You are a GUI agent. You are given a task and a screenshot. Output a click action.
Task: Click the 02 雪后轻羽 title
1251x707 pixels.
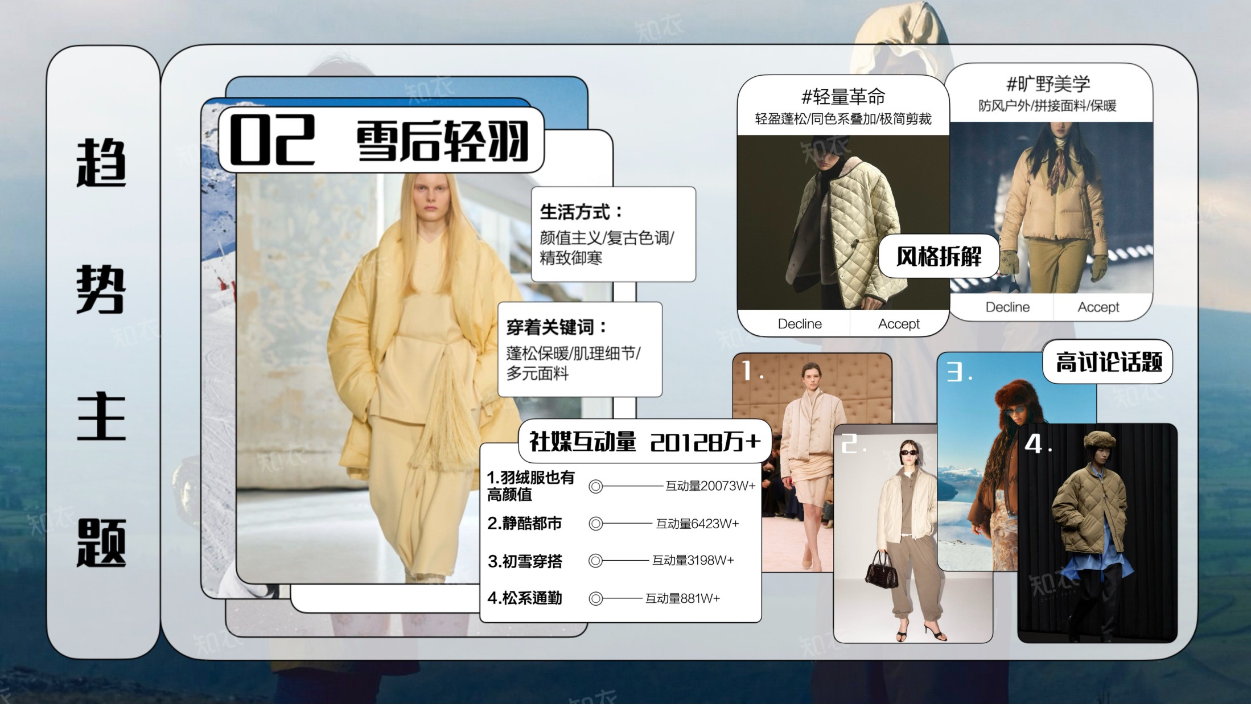(381, 140)
